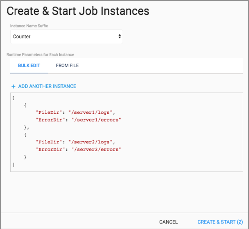Click the Instance Name Suffix dropdown arrows
249x229 pixels.
(x=119, y=37)
